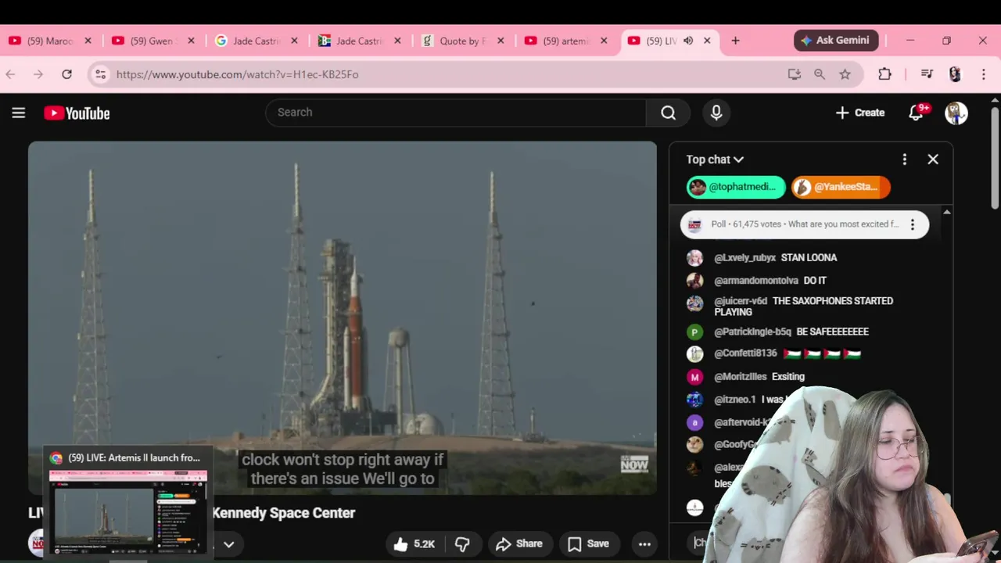Like the video with thumbs up
This screenshot has height=563, width=1001.
pos(414,544)
